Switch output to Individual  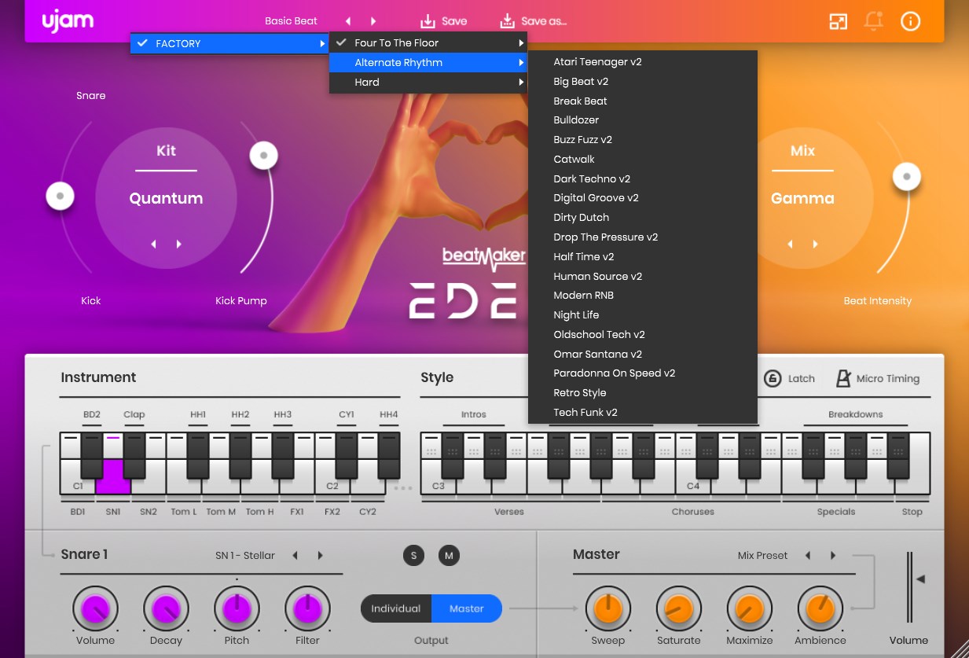396,608
